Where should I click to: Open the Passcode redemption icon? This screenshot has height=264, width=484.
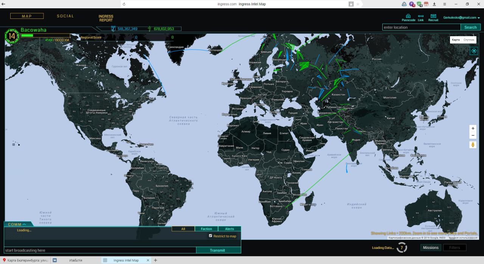[408, 16]
